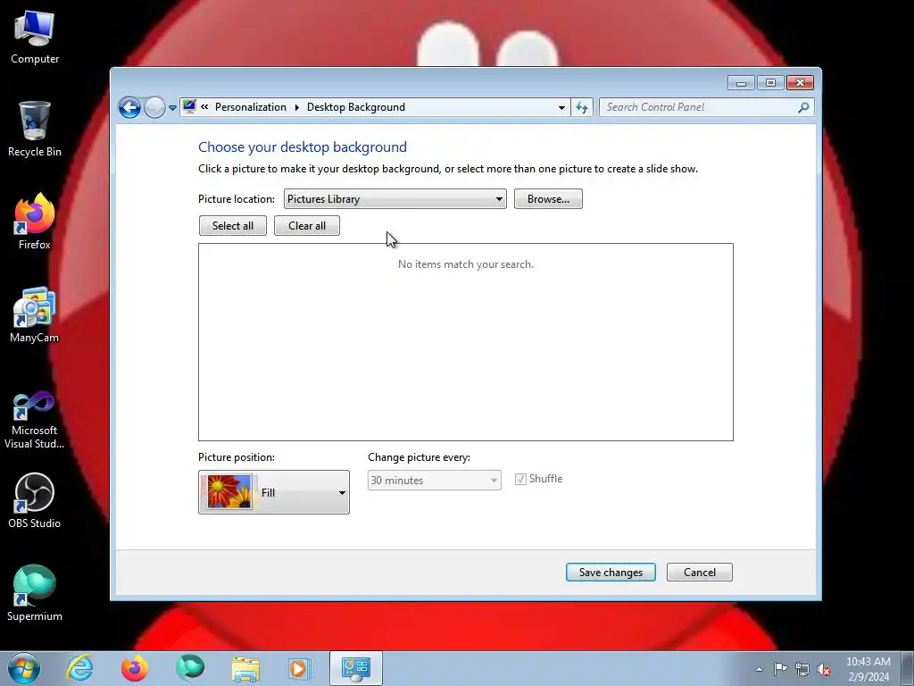This screenshot has width=914, height=686.
Task: Show hidden system tray icons
Action: pos(759,669)
